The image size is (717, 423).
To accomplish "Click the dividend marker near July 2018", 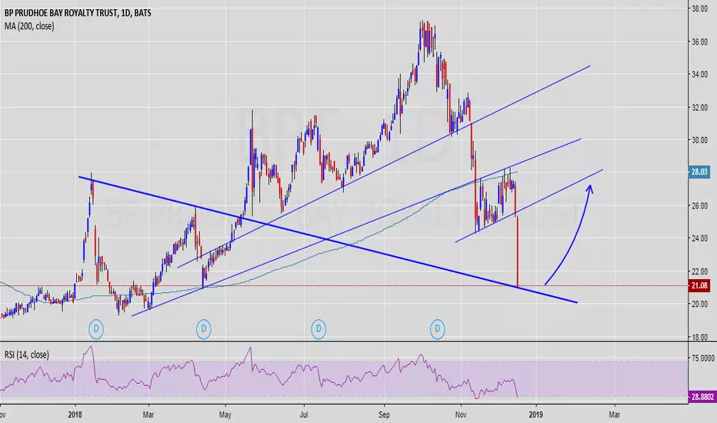I will (318, 329).
